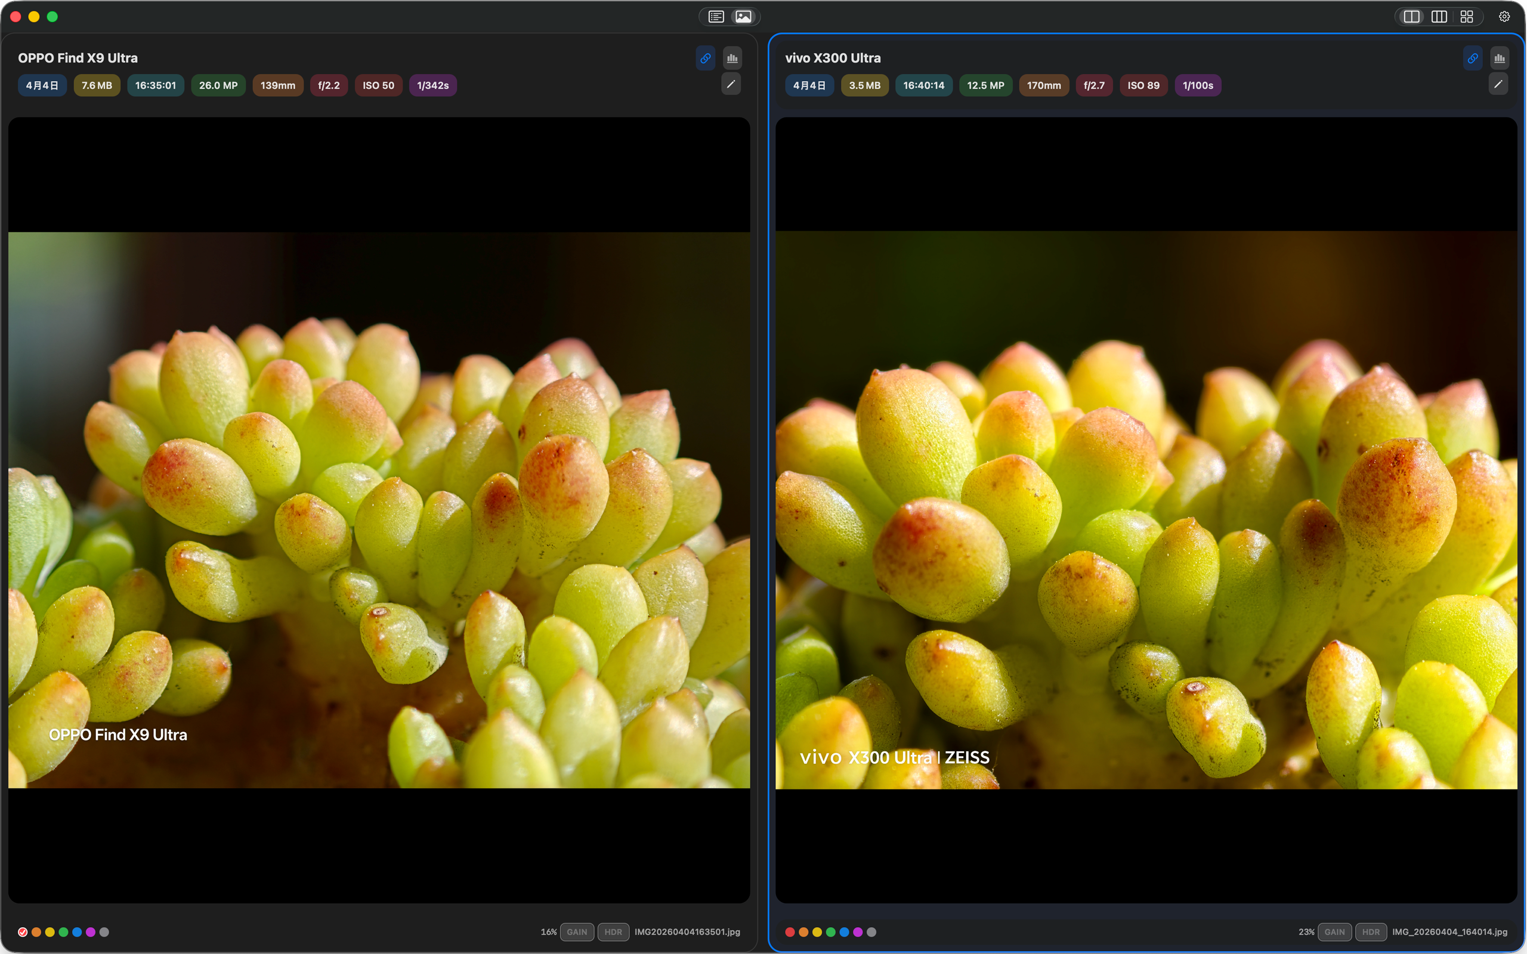This screenshot has height=954, width=1527.
Task: Select purple label in vivo panel
Action: 858,932
